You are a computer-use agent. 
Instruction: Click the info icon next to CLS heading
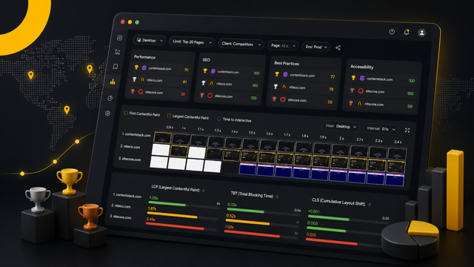tap(370, 205)
